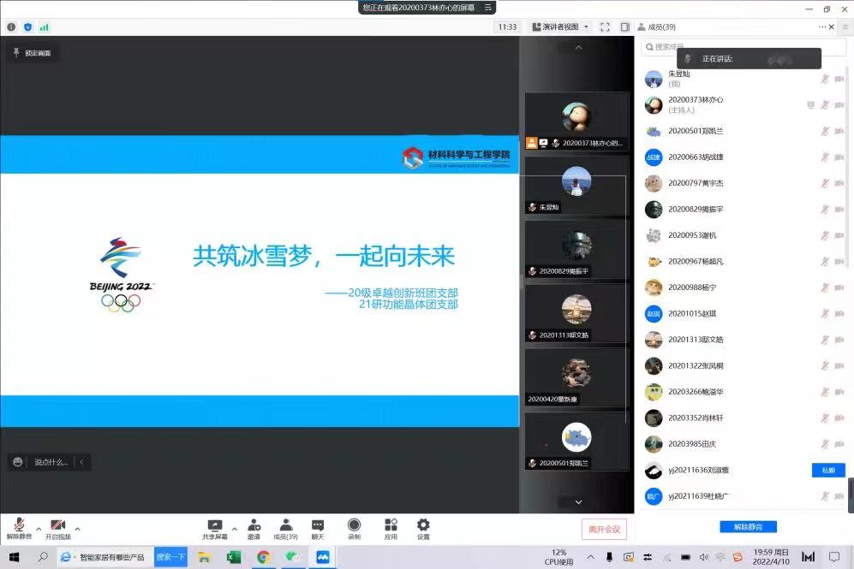Expand audio options arrow beside 解除静音
The image size is (854, 569).
point(37,528)
